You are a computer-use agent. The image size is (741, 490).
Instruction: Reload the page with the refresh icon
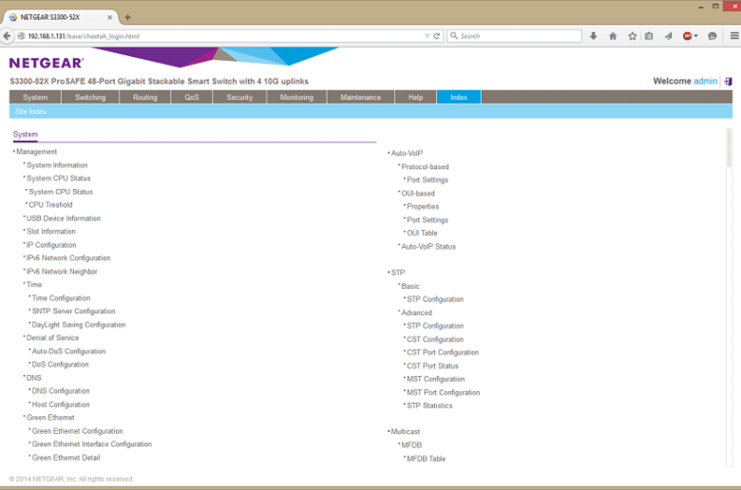pos(437,36)
